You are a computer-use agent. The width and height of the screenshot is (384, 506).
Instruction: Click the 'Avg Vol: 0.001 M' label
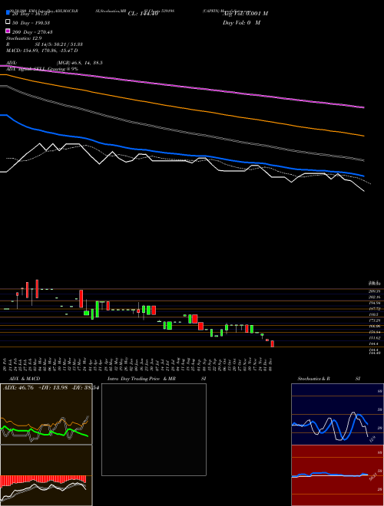pos(245,14)
